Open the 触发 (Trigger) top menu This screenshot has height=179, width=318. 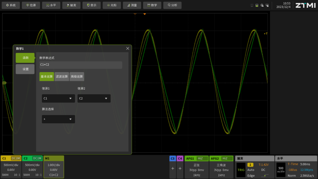pos(71,5)
